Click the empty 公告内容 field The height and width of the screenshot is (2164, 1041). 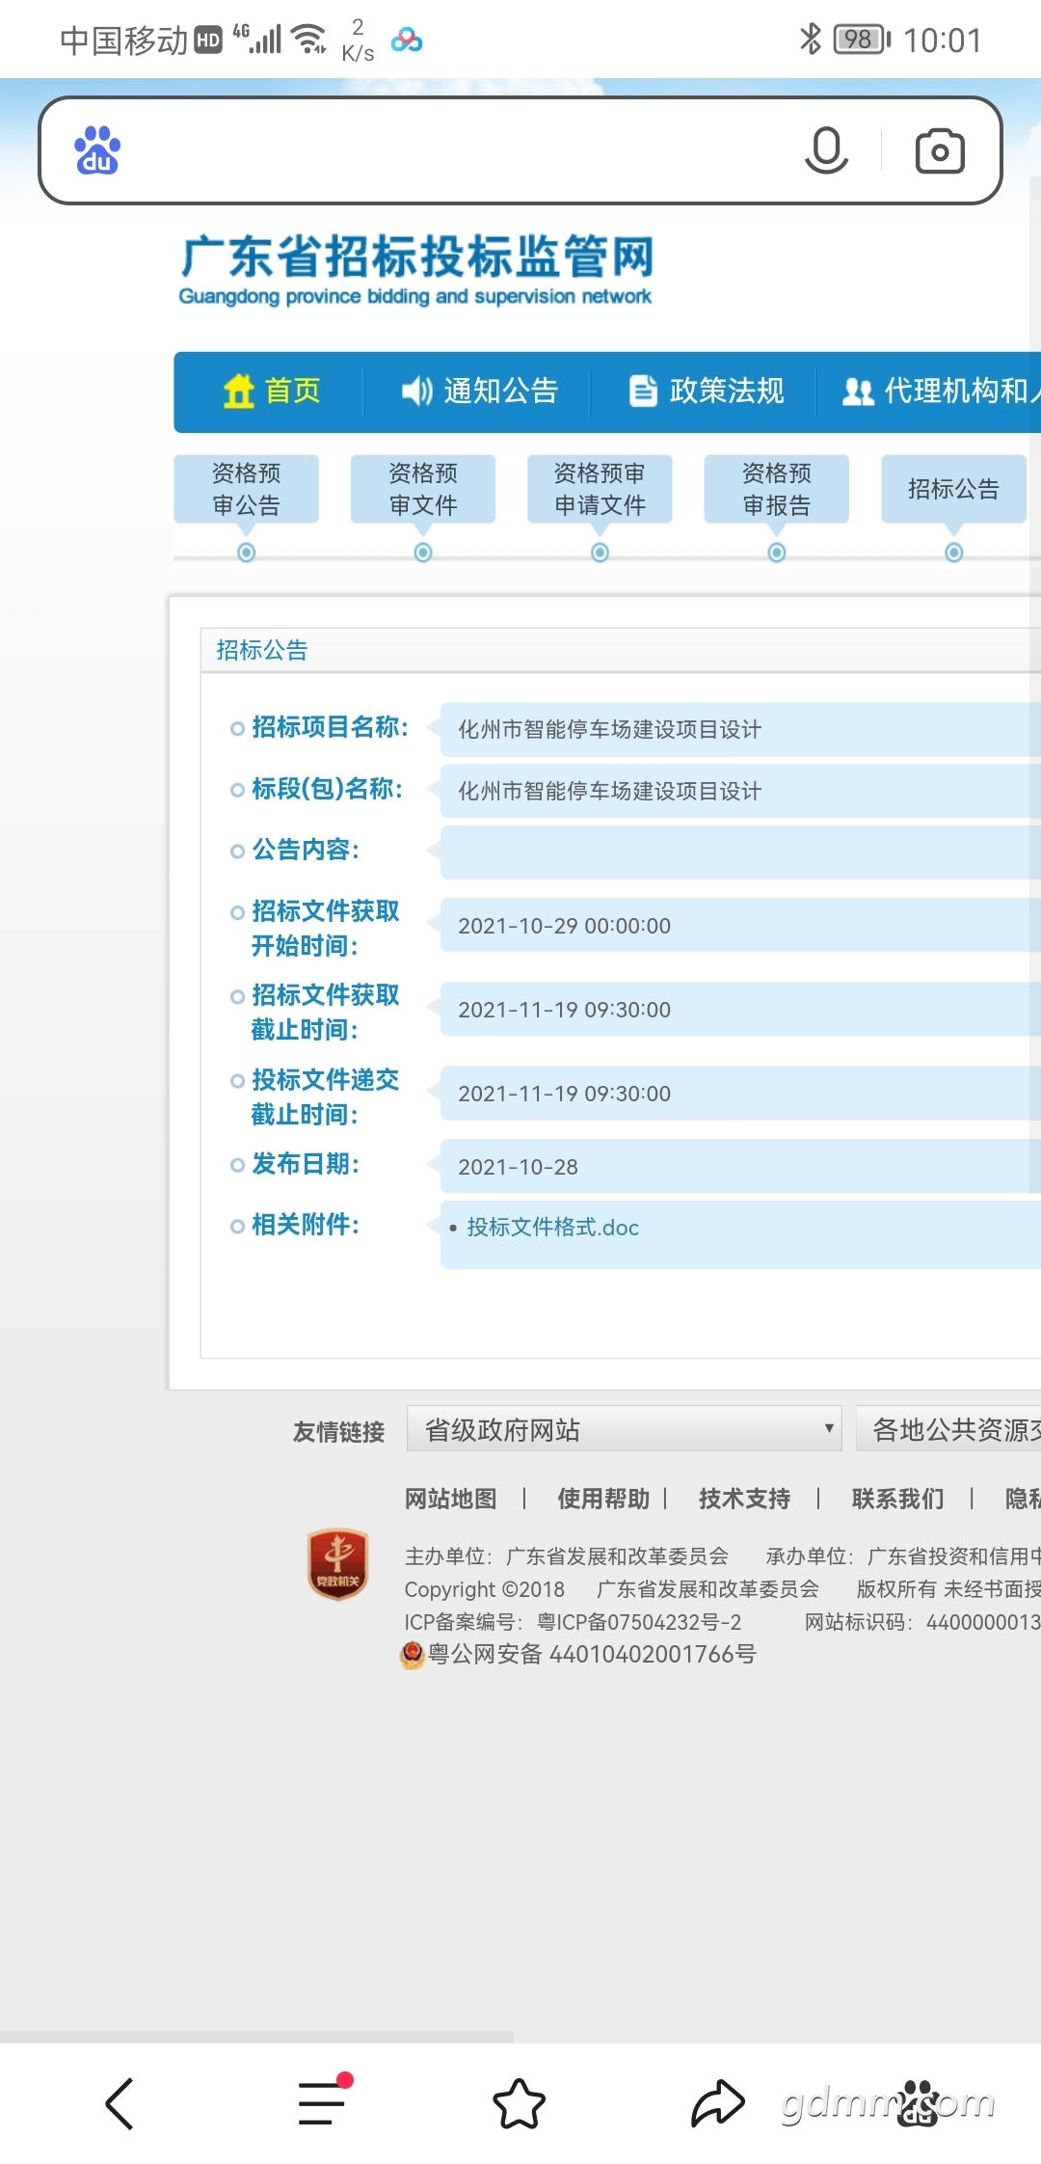click(740, 852)
